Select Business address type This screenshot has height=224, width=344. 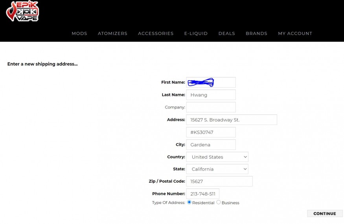pyautogui.click(x=219, y=202)
